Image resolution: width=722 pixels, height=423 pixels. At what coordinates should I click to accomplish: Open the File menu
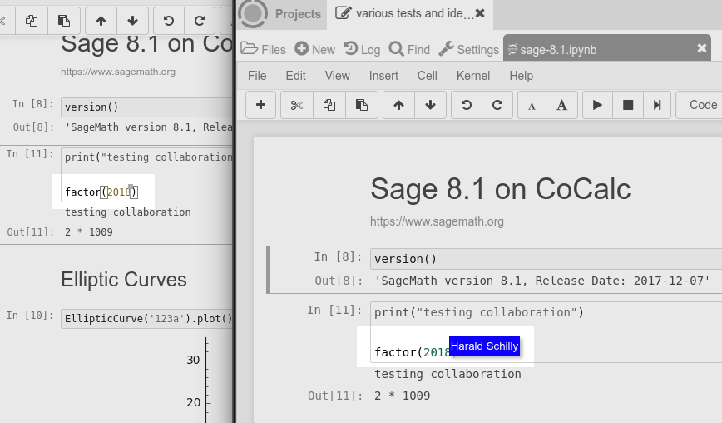click(x=257, y=76)
